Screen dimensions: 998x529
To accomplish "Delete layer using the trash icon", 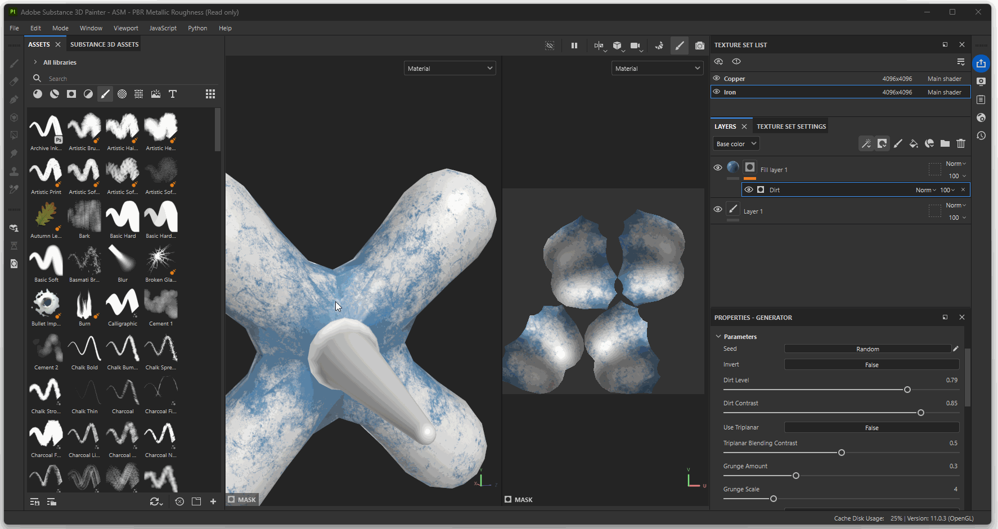I will pos(961,144).
